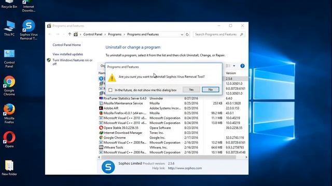Screen dimensions: 332x186
Task: Click the change view icon
Action: 228,66
